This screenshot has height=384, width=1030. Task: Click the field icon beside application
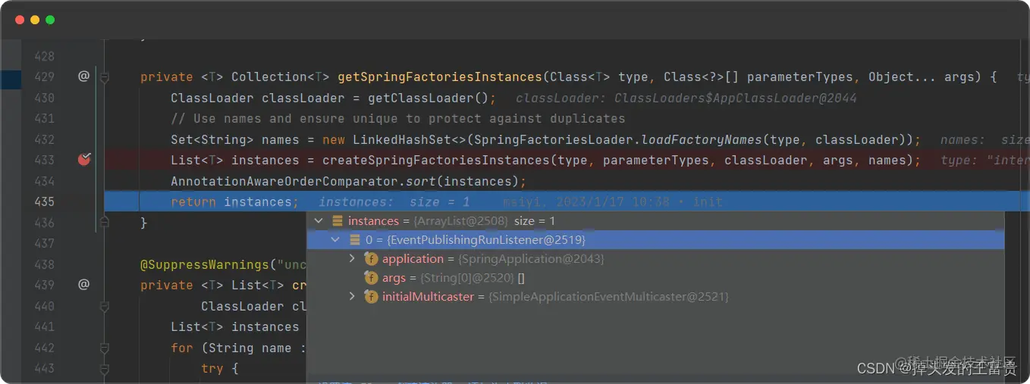click(x=371, y=259)
